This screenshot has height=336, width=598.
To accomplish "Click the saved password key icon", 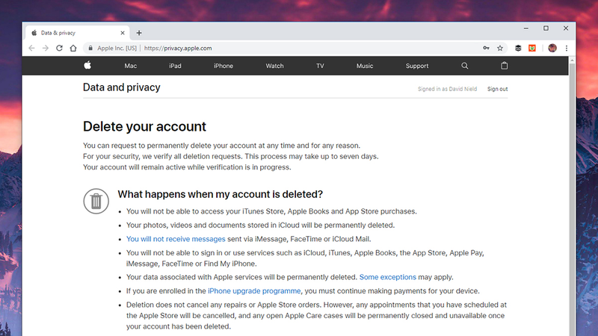I will [486, 48].
